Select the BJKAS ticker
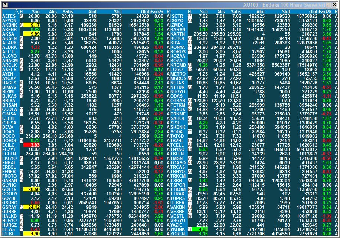 9,96
